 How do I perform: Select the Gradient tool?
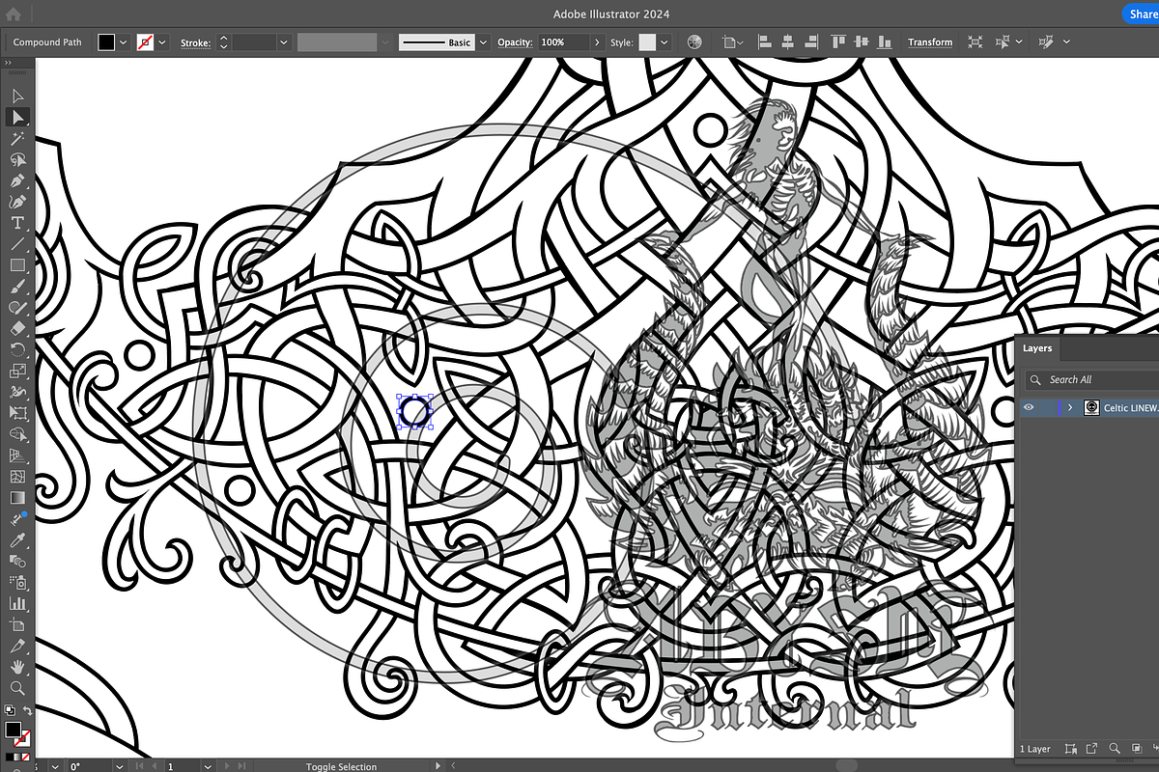coord(17,498)
